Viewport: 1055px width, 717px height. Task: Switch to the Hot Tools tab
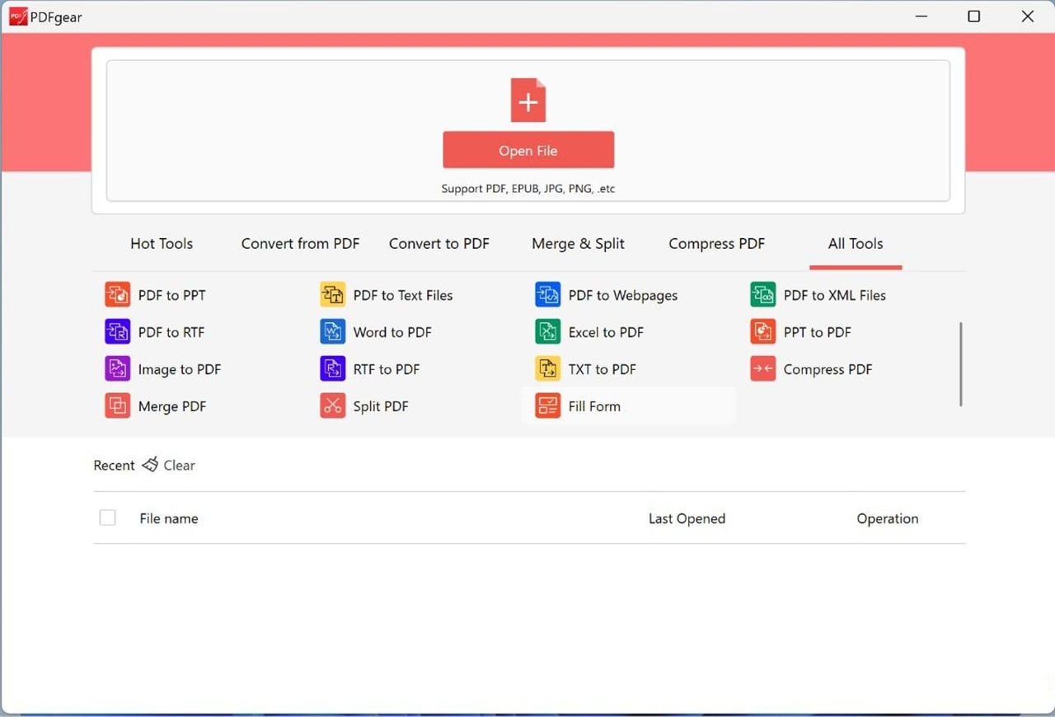pos(162,244)
